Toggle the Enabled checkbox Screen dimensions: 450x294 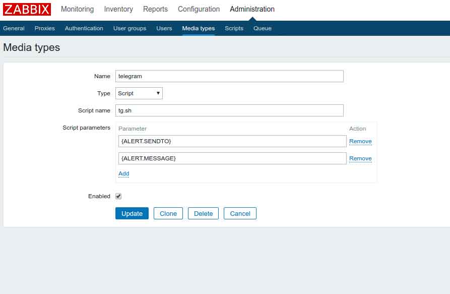coord(118,196)
